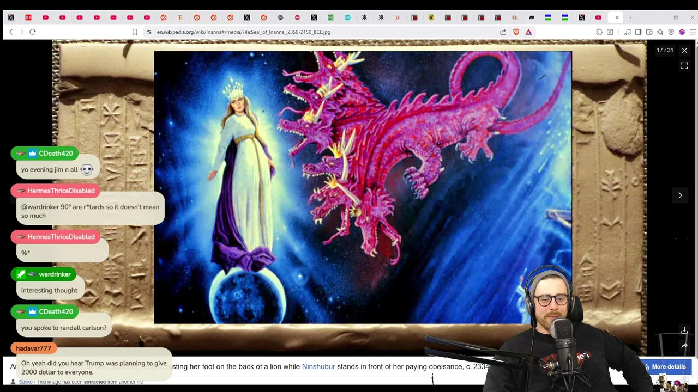Open site settings icon left of URL
The image size is (698, 392).
click(x=149, y=32)
